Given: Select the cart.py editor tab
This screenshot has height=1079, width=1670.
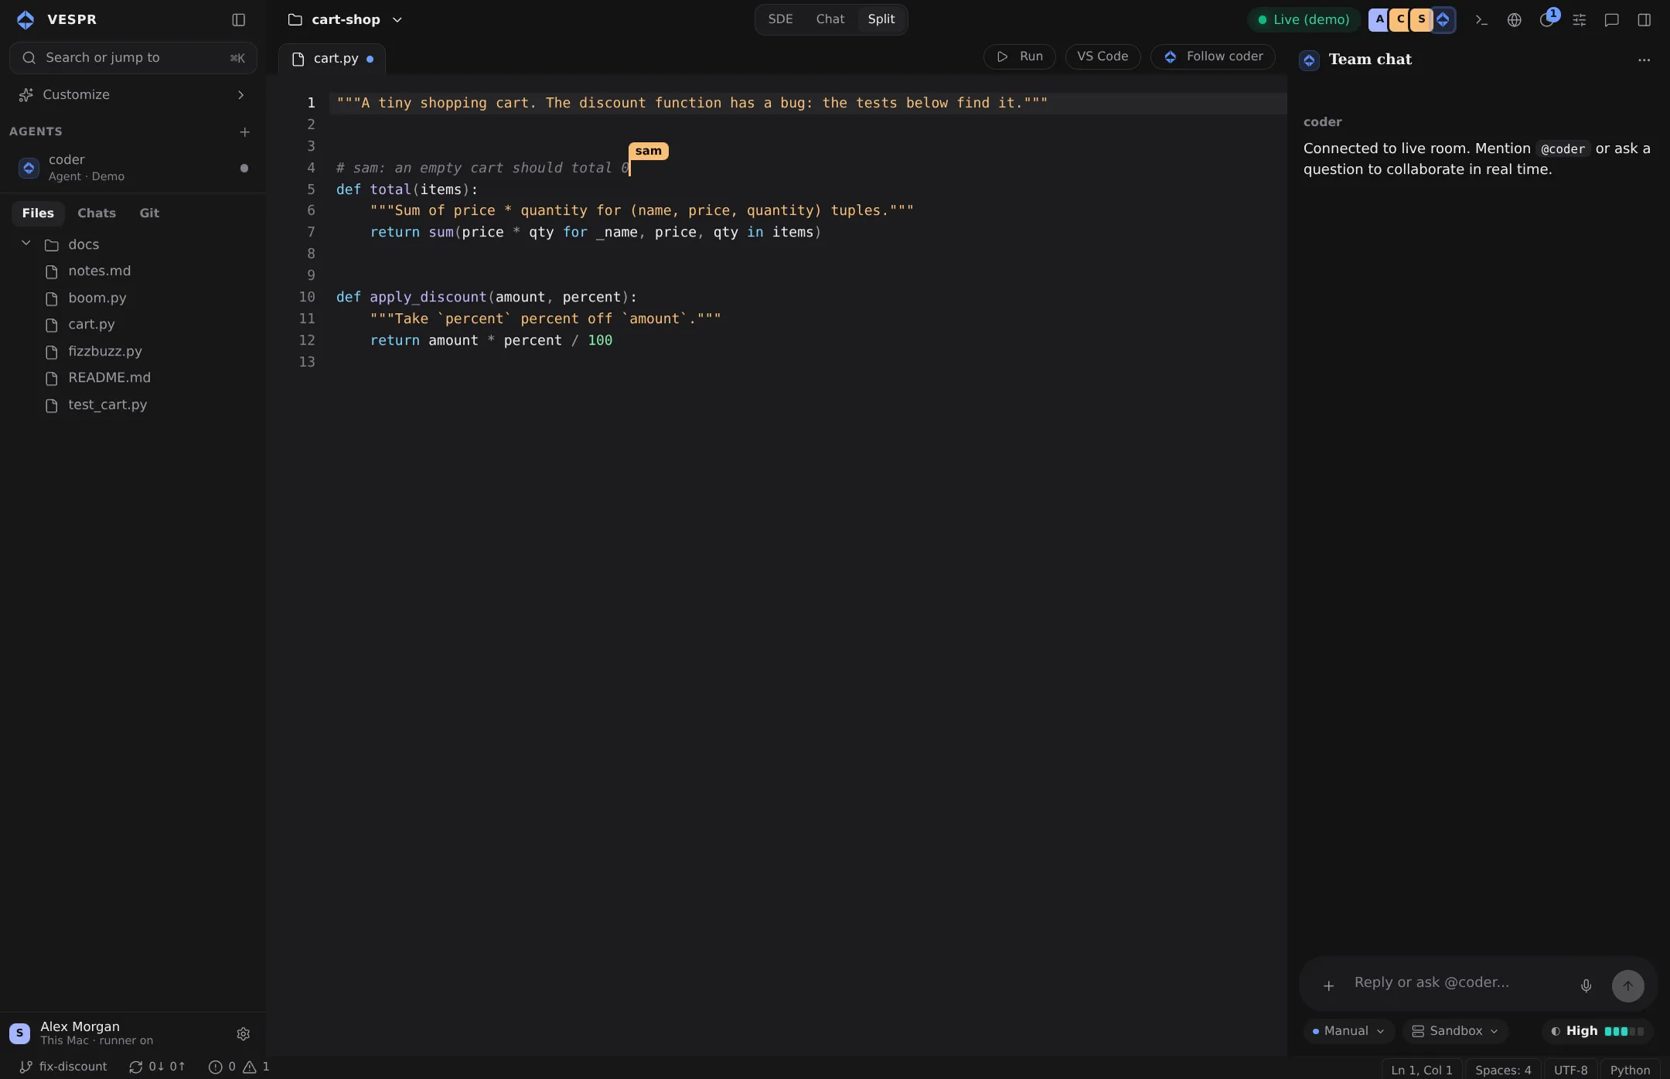Looking at the screenshot, I should pos(332,59).
